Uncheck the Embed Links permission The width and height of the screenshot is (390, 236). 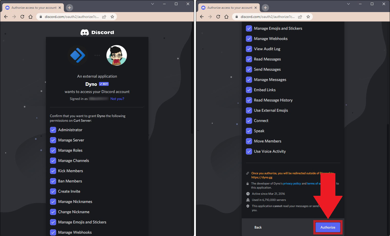point(249,90)
